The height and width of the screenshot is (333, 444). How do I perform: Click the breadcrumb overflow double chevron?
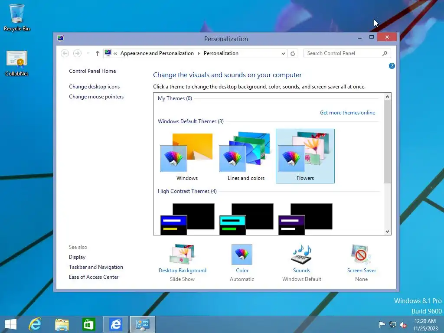(115, 53)
